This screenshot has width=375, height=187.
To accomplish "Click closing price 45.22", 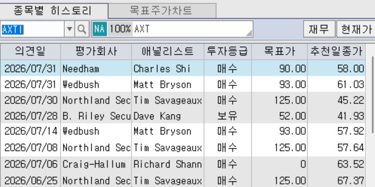I will click(351, 100).
